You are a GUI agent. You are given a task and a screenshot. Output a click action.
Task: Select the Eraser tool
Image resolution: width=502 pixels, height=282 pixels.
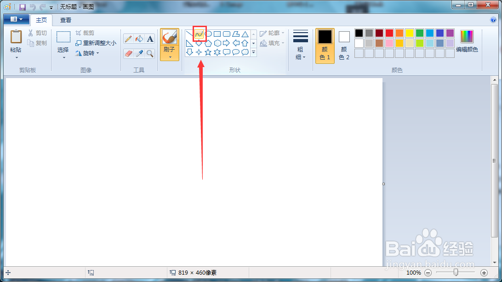[128, 53]
